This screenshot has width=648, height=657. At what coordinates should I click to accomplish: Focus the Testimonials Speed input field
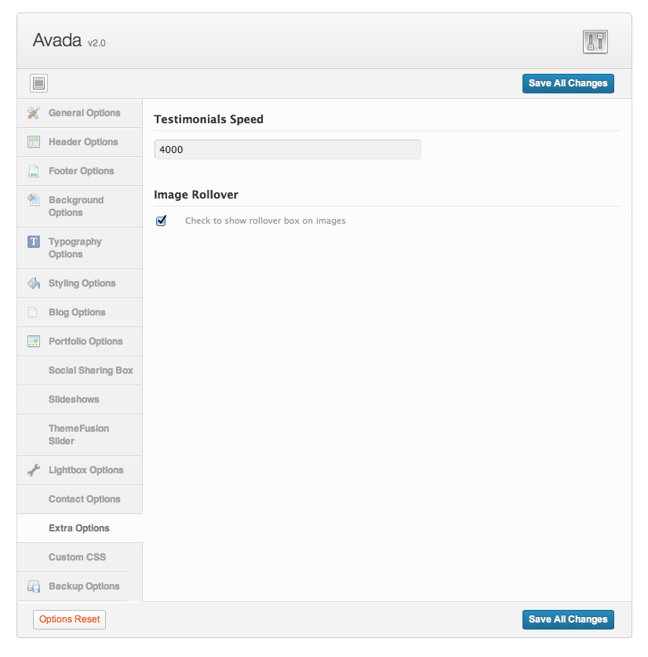click(287, 149)
